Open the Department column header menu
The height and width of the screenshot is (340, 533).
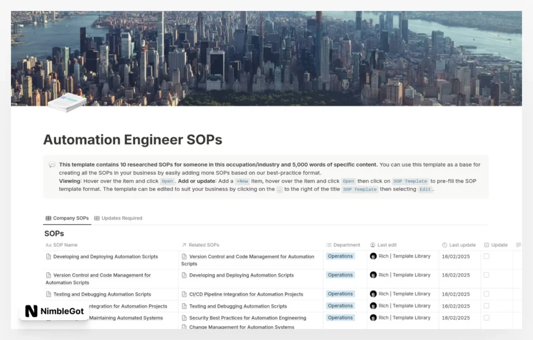pos(342,244)
